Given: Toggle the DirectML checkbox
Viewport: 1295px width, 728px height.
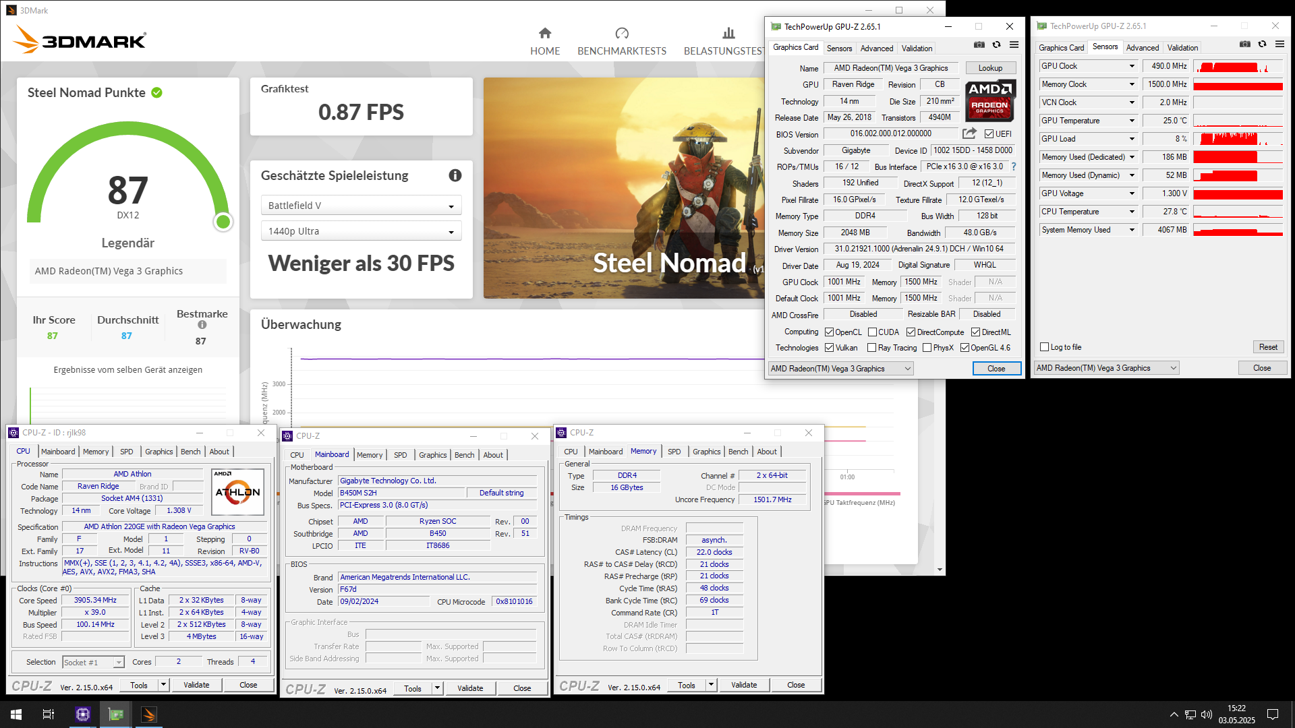Looking at the screenshot, I should coord(975,332).
